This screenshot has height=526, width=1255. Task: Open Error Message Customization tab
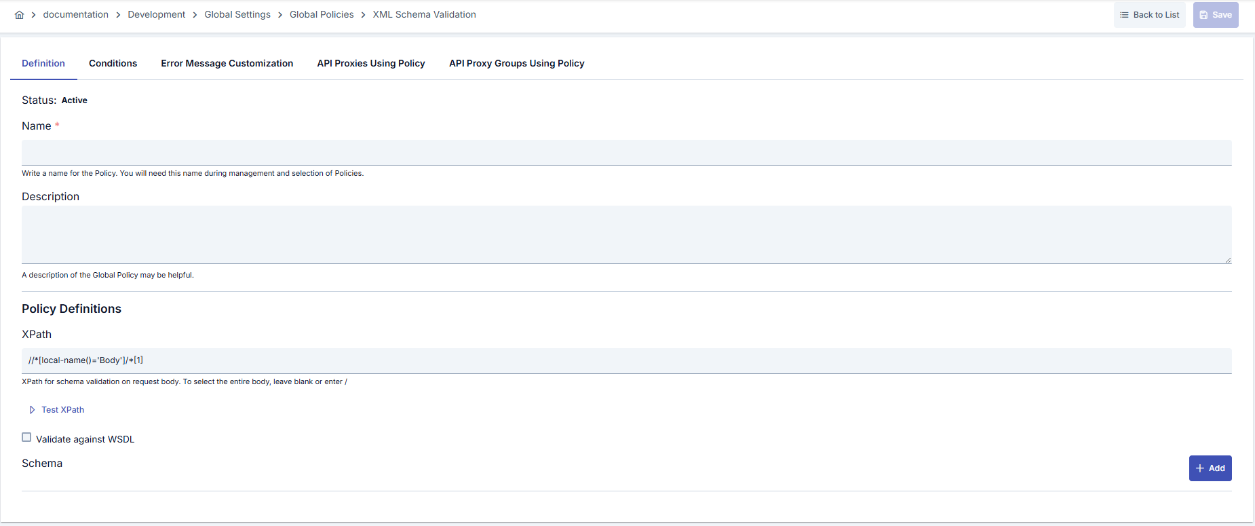click(x=227, y=63)
